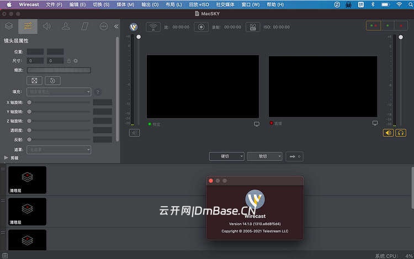Mute preview audio with left speaker button

click(x=134, y=133)
